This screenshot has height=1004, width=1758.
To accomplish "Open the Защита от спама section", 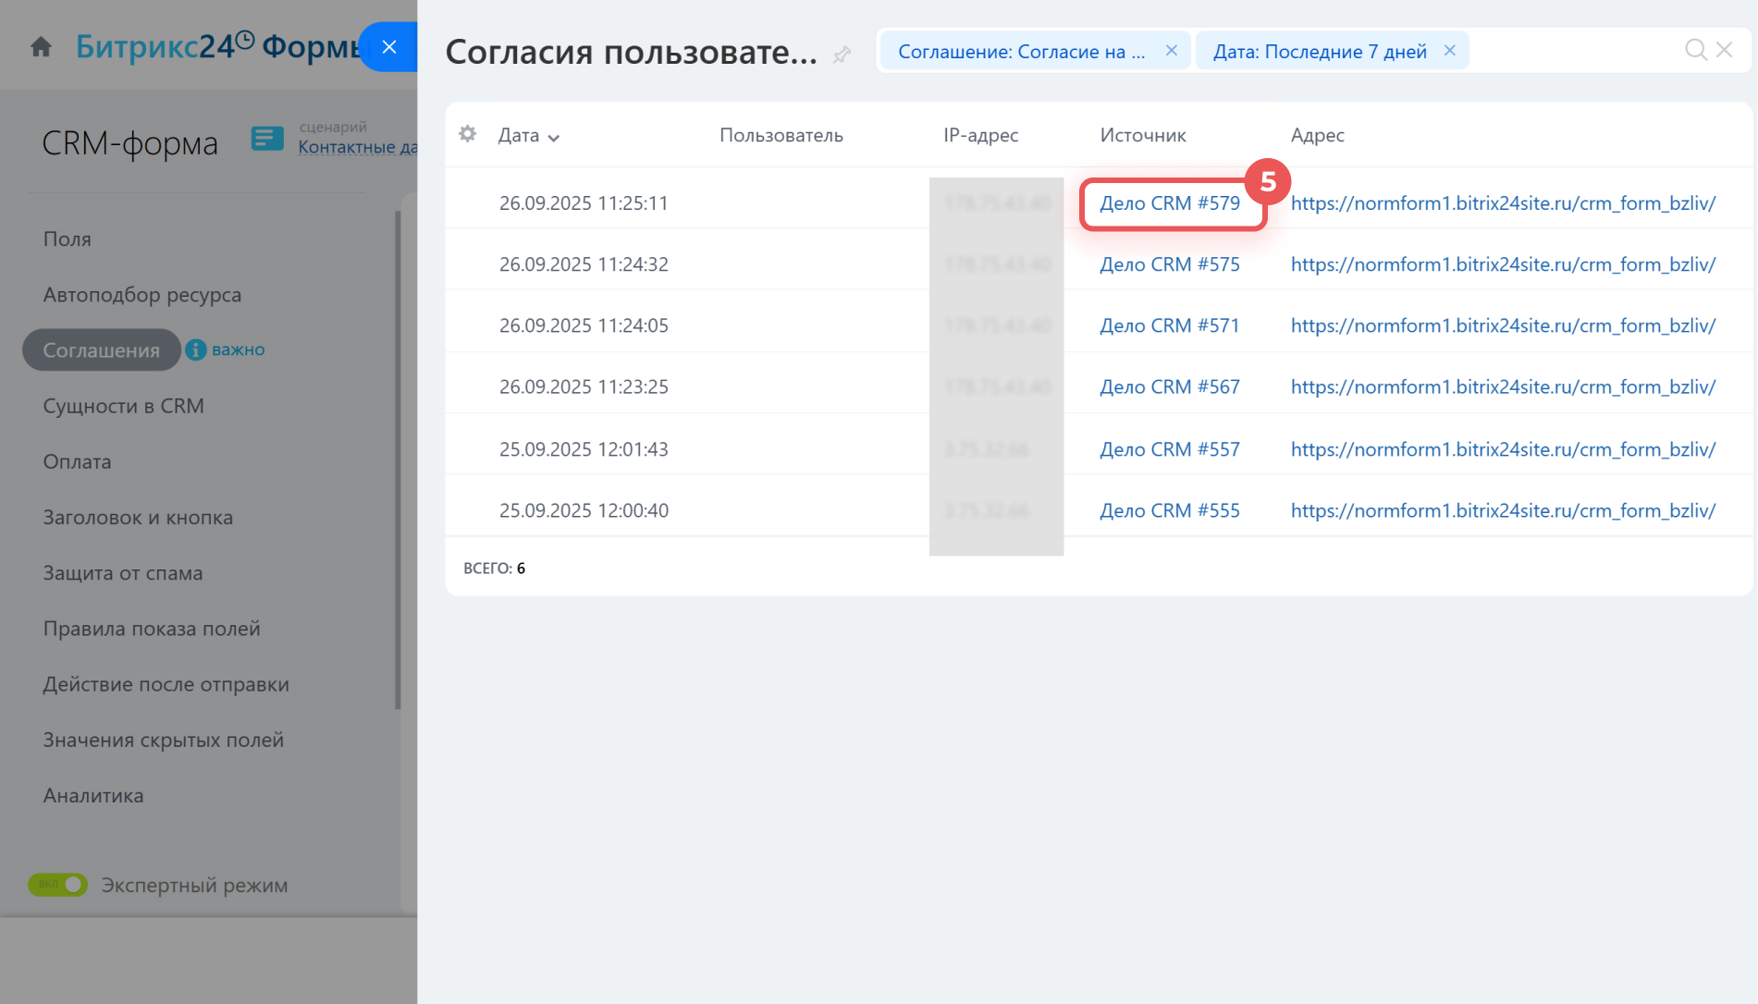I will [x=123, y=573].
